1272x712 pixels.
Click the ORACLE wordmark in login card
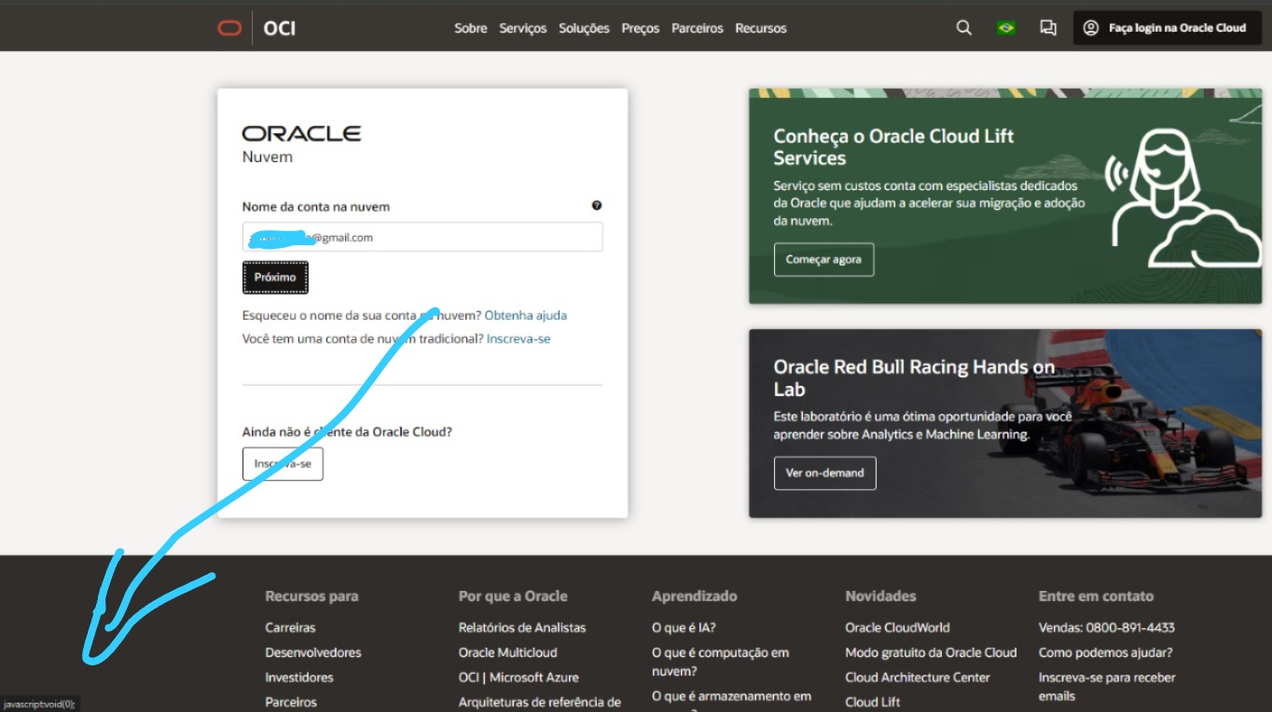pyautogui.click(x=301, y=133)
